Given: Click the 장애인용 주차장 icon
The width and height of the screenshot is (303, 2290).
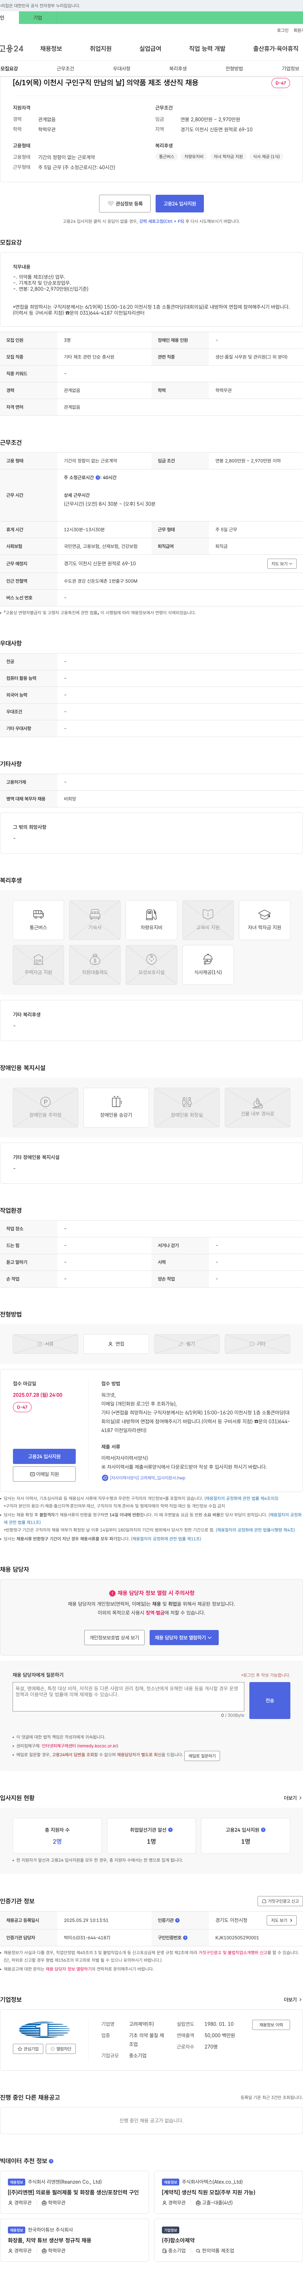Looking at the screenshot, I should (45, 1108).
